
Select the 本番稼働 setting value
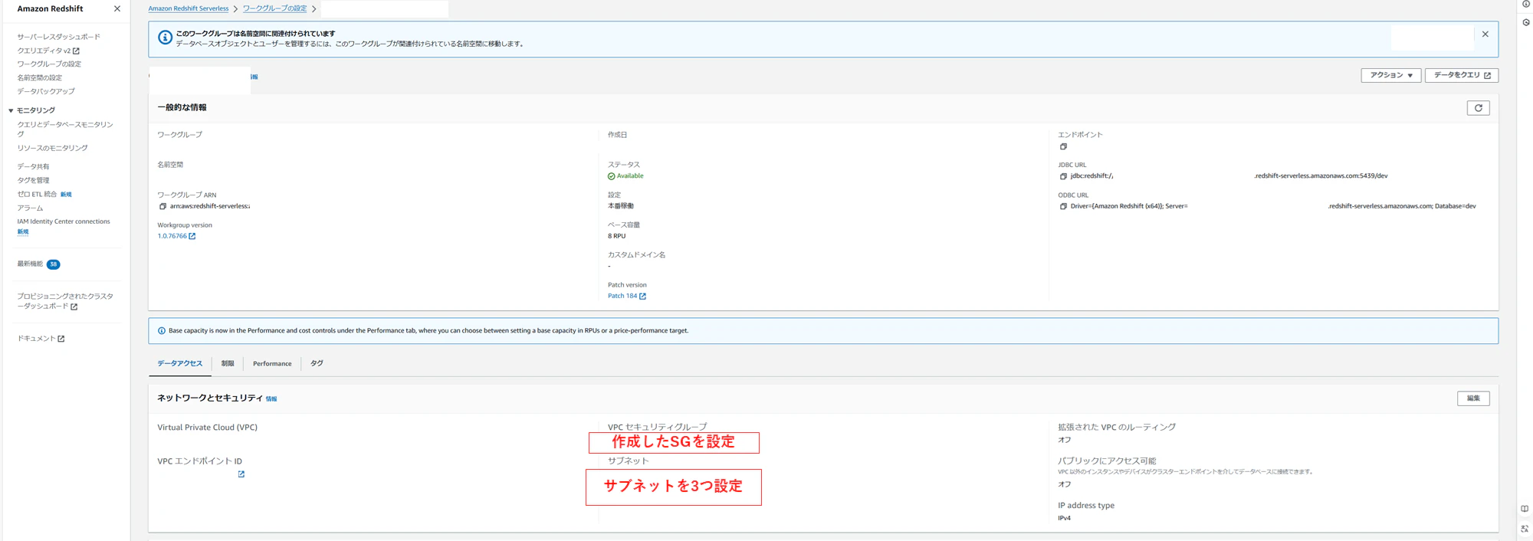point(621,206)
